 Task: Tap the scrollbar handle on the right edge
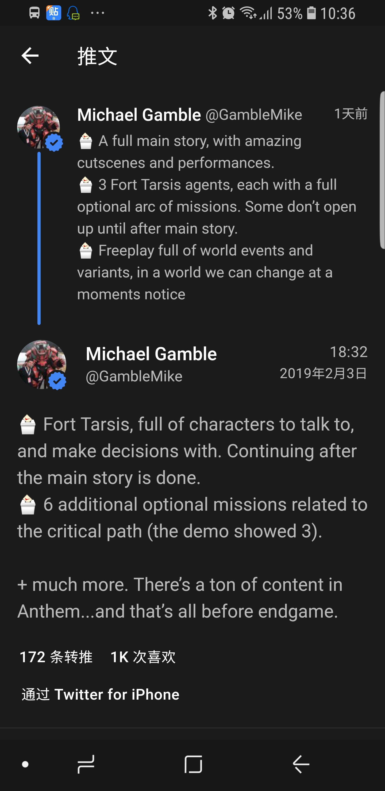click(x=382, y=170)
